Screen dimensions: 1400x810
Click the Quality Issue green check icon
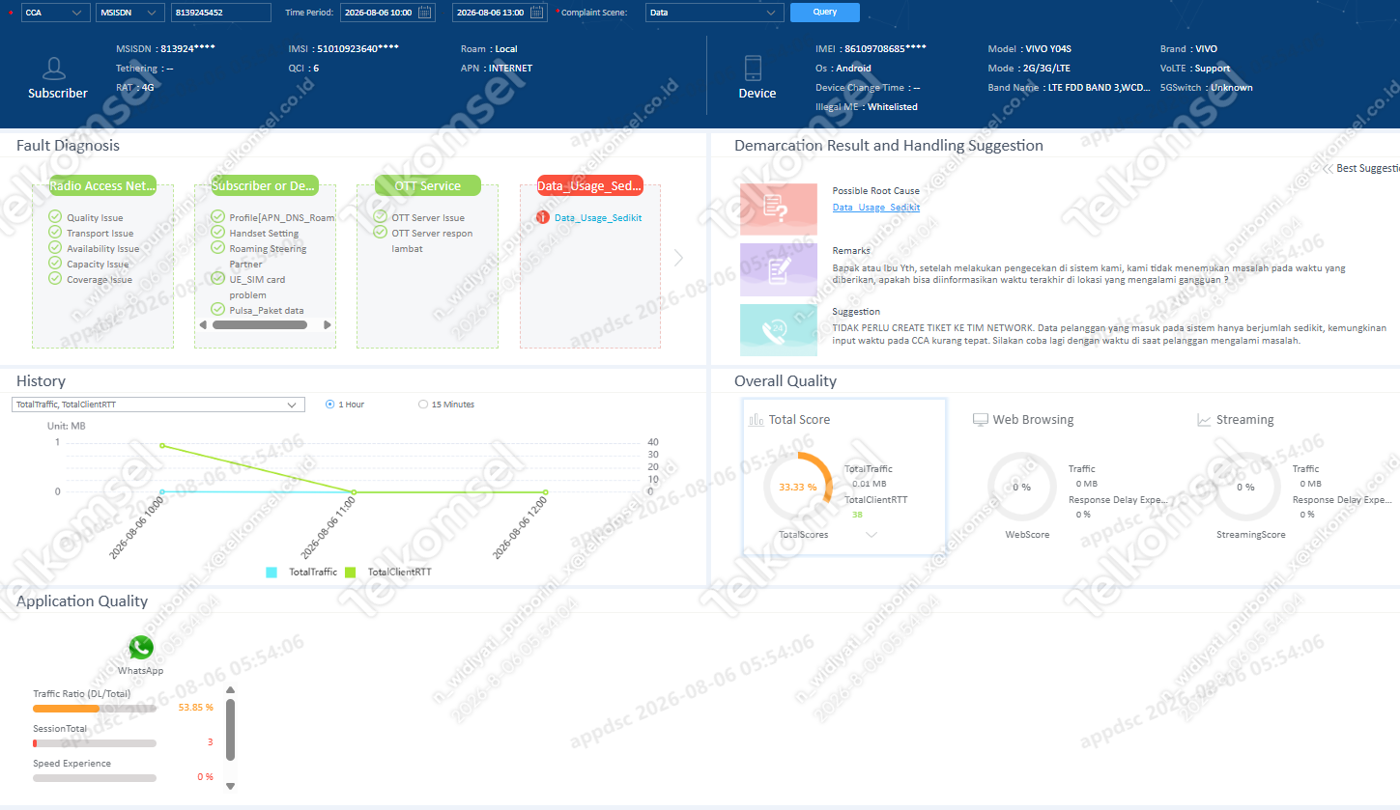click(55, 217)
